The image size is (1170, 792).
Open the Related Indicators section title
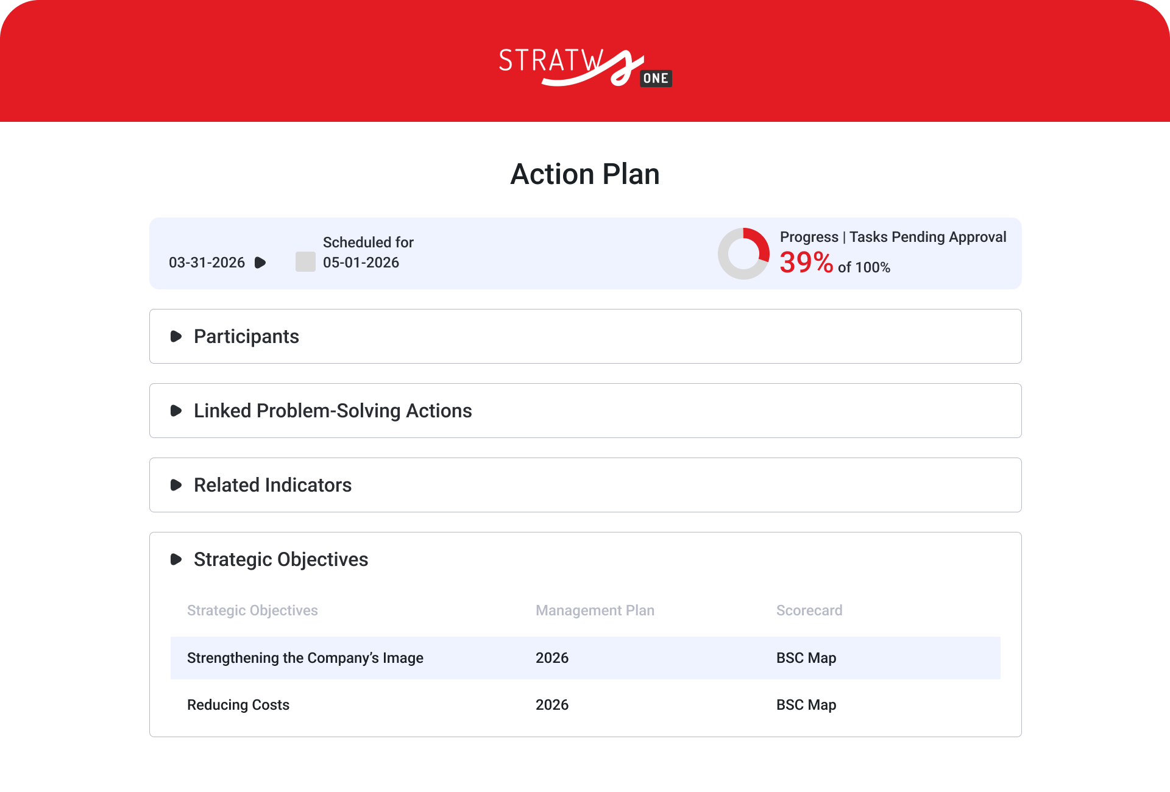pos(272,485)
